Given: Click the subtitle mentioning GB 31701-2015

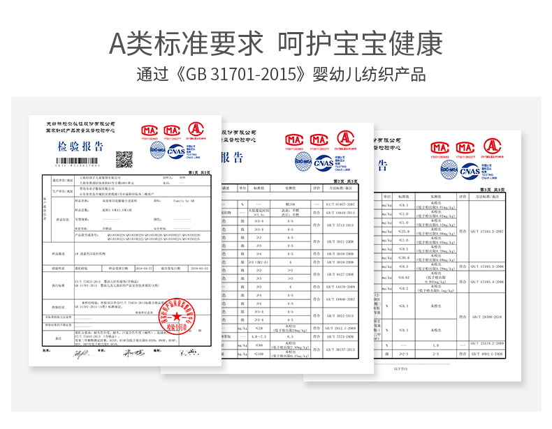Looking at the screenshot, I should [281, 74].
